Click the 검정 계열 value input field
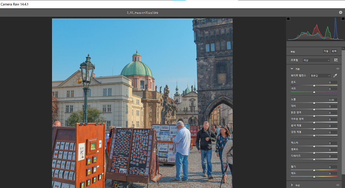This screenshot has width=345, height=188. point(333,132)
